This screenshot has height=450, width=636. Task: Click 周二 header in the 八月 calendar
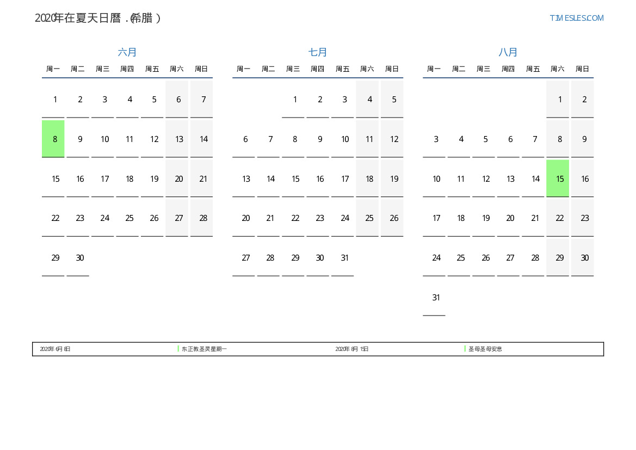pos(459,69)
